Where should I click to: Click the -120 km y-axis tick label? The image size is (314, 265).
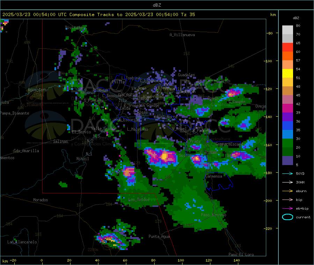[268, 89]
